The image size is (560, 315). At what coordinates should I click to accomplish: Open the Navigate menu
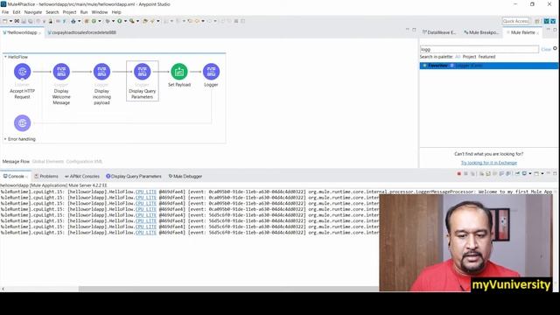click(x=33, y=12)
